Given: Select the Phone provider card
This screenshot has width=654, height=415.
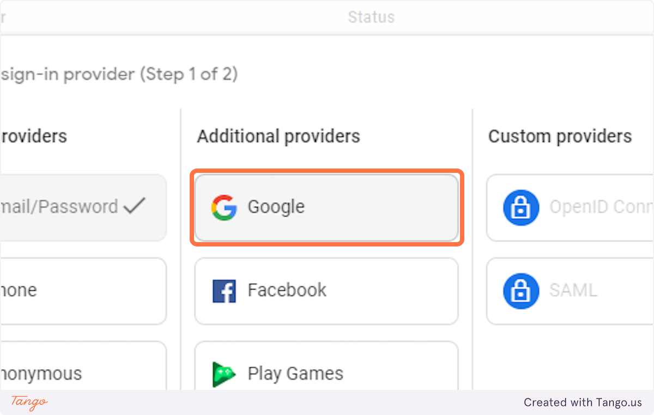Looking at the screenshot, I should [83, 291].
